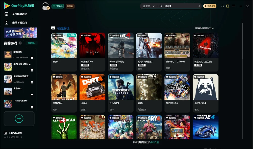Click the download queue icon

pos(5,133)
